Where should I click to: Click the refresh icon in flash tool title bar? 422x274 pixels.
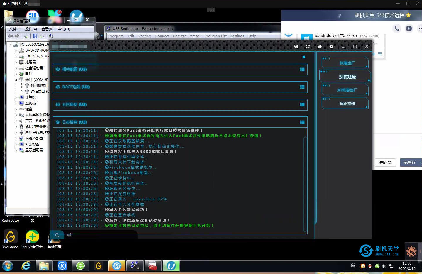click(x=308, y=46)
